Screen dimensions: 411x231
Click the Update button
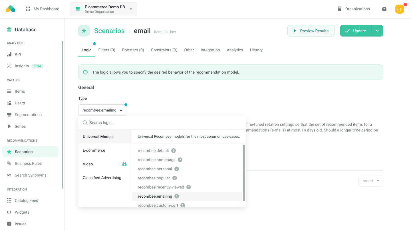pos(356,31)
